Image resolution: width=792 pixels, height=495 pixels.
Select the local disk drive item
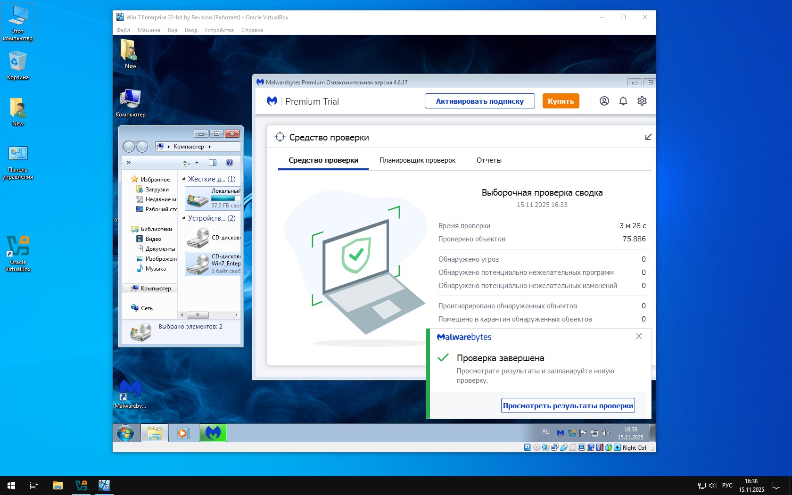(213, 198)
